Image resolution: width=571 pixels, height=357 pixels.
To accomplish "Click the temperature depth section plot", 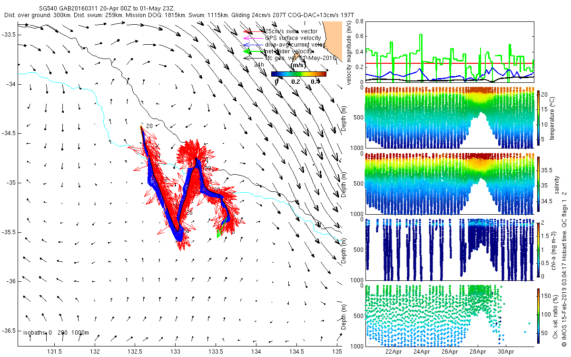I will [450, 118].
